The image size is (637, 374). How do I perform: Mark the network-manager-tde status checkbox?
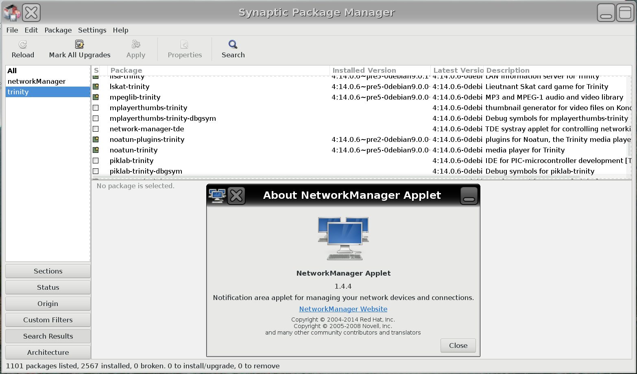coord(96,129)
